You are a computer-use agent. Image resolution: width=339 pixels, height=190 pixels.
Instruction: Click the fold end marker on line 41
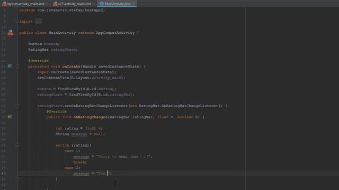click(x=17, y=179)
